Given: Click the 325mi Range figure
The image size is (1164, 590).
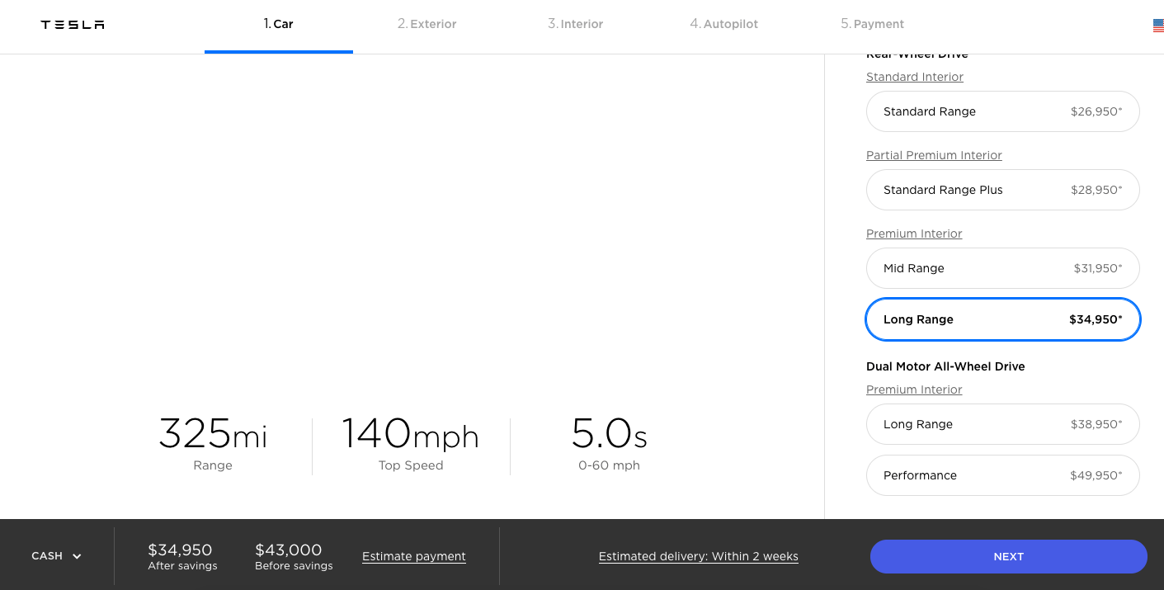Looking at the screenshot, I should [213, 443].
